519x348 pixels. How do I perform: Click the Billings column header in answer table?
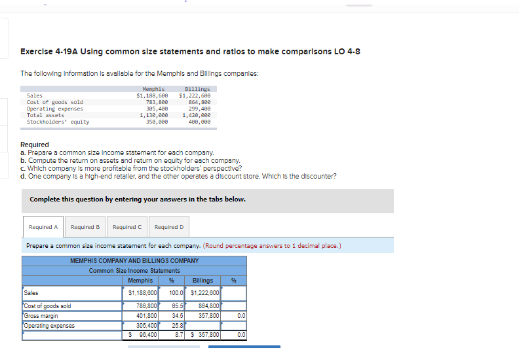[x=202, y=281]
